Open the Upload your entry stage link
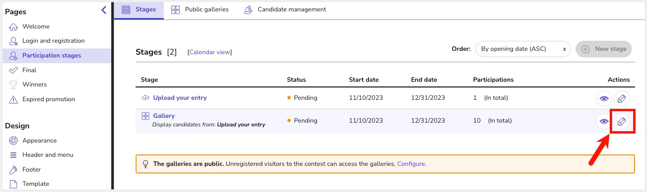Image resolution: width=647 pixels, height=192 pixels. coord(180,98)
